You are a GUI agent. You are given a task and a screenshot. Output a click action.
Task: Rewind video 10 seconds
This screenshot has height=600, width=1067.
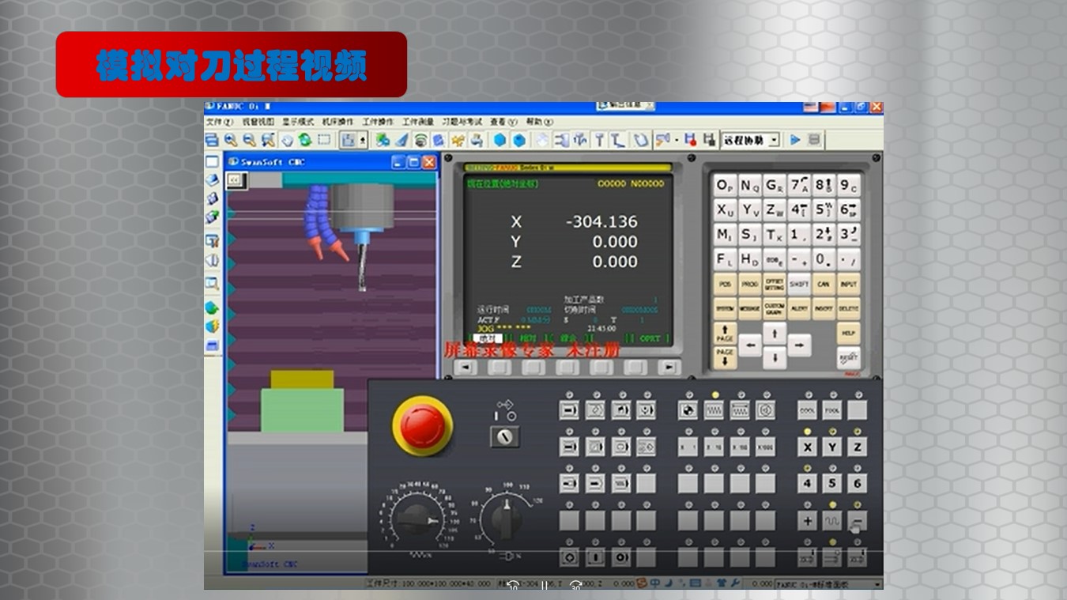(513, 586)
